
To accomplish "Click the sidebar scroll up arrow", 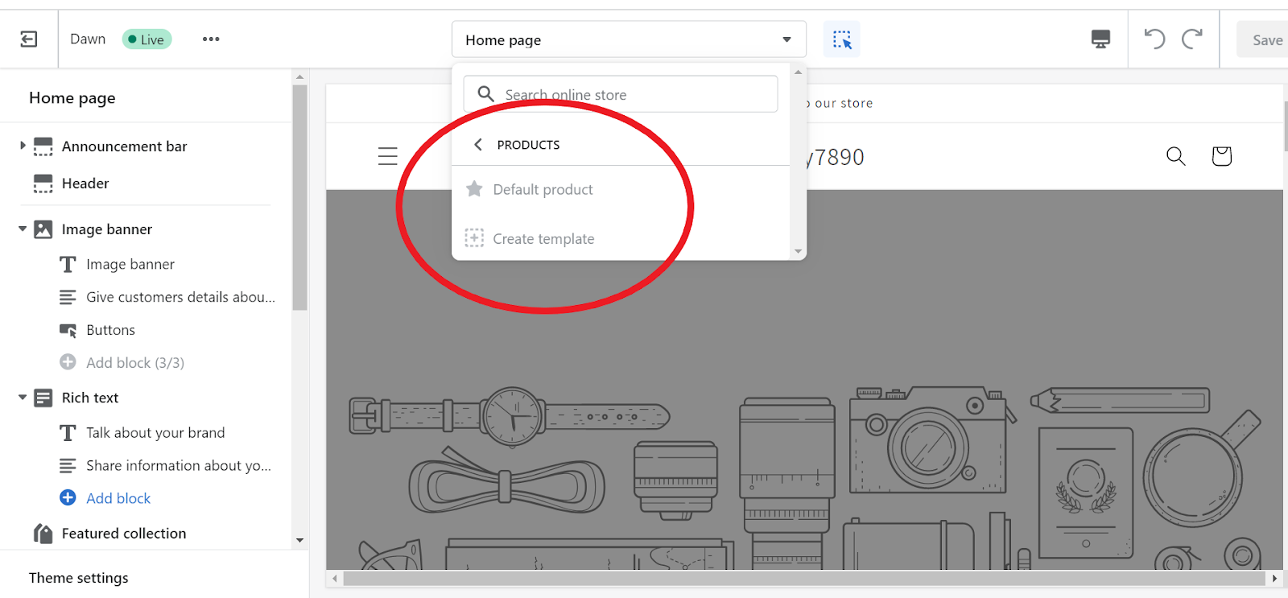I will coord(299,77).
